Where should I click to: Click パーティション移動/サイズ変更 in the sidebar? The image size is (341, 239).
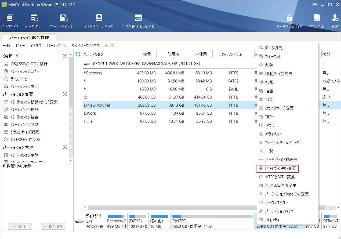(x=31, y=102)
